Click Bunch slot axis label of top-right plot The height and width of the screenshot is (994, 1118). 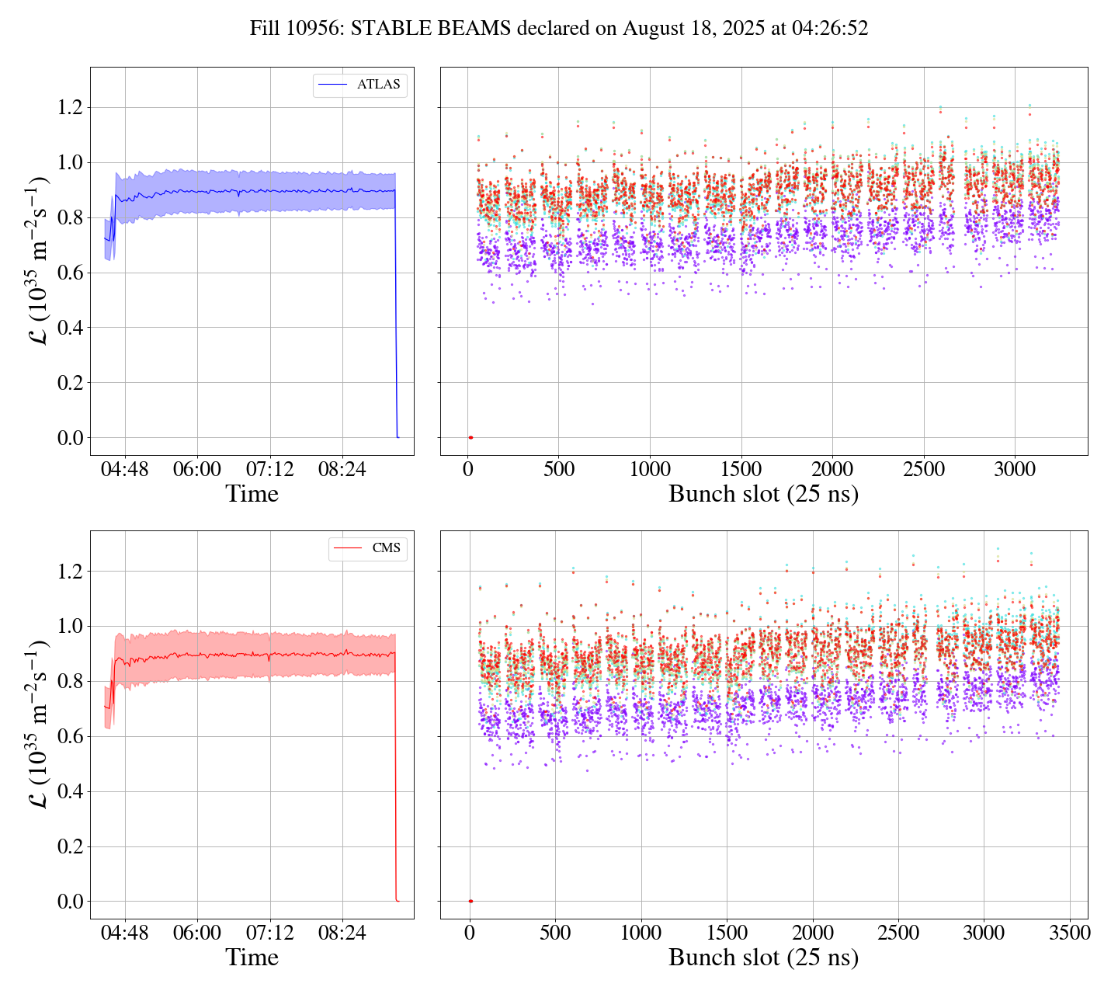point(763,494)
